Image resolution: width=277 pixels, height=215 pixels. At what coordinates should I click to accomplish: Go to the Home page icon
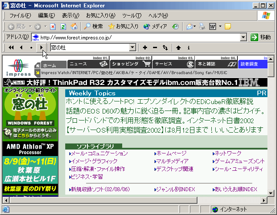[x=74, y=26]
